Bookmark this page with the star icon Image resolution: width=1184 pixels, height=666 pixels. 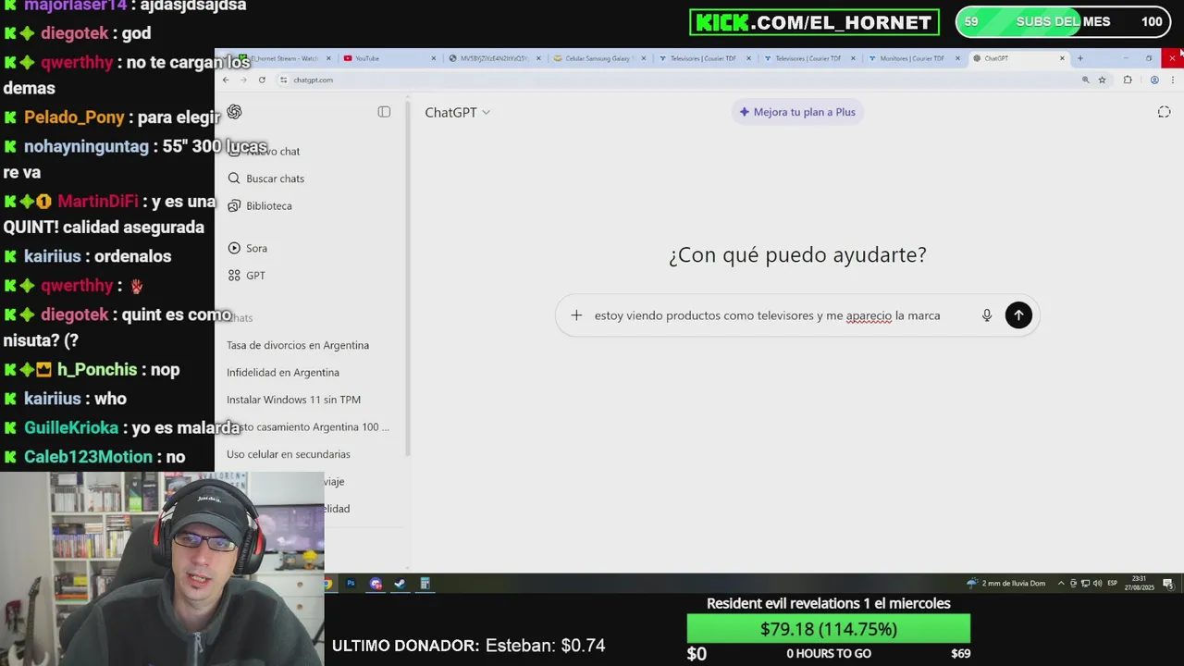1102,80
